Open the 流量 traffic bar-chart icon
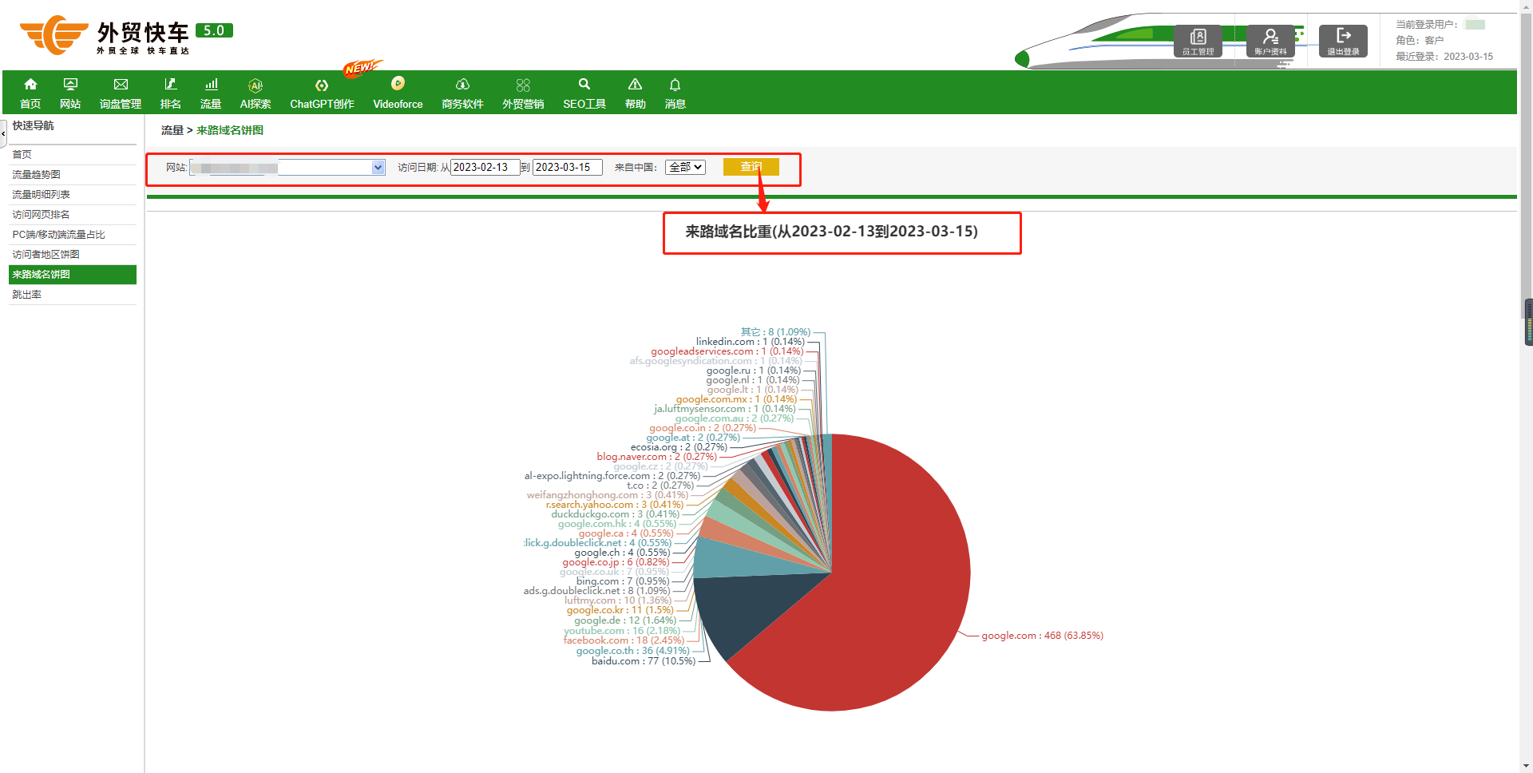This screenshot has width=1533, height=773. [x=211, y=84]
